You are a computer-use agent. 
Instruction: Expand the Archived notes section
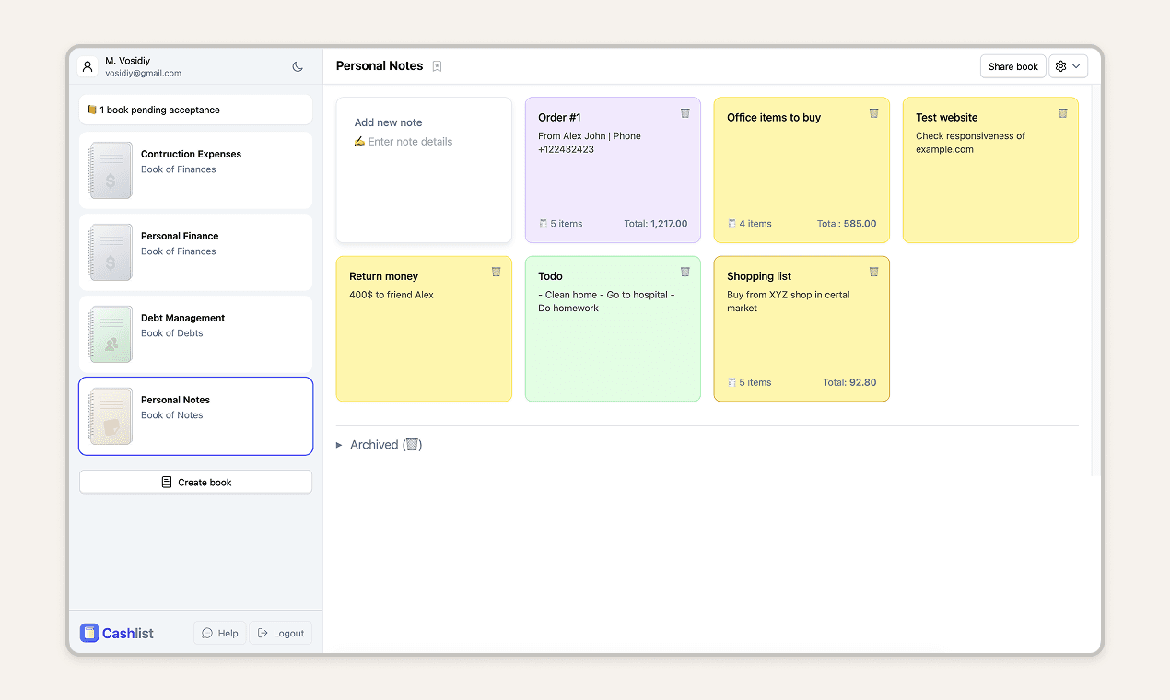[x=378, y=444]
